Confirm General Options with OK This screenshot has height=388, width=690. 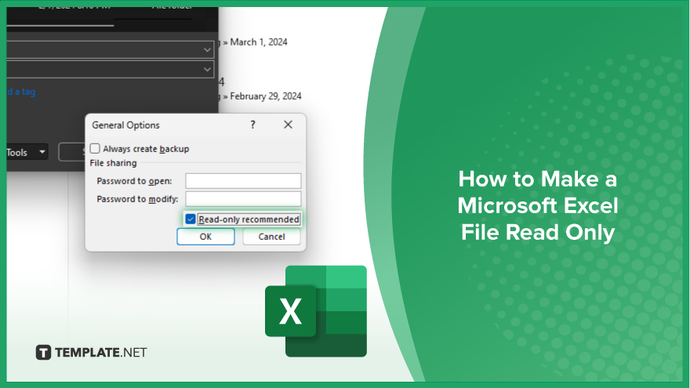point(205,237)
